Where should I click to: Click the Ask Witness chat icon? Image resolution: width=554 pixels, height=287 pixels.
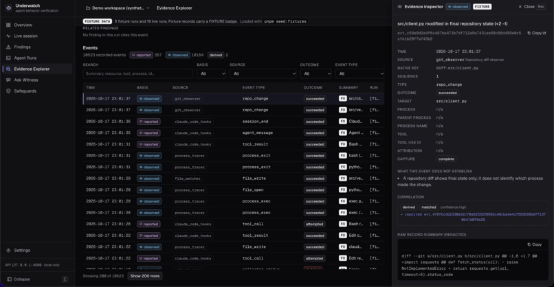coord(8,80)
